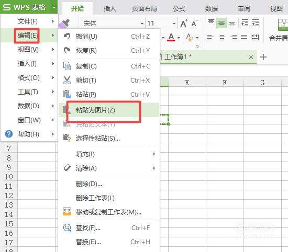Open the 窗口(W) submenu
Screen dimensions: 288x252
click(x=29, y=120)
